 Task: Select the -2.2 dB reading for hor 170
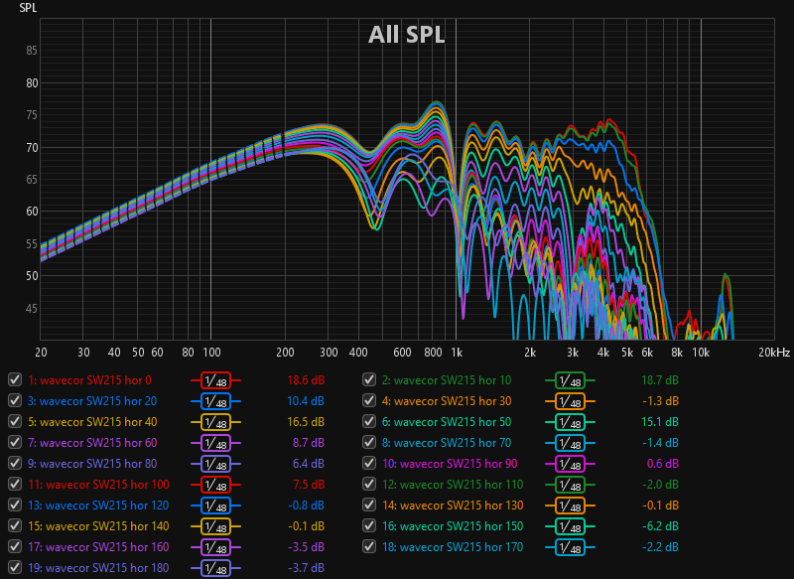(660, 546)
